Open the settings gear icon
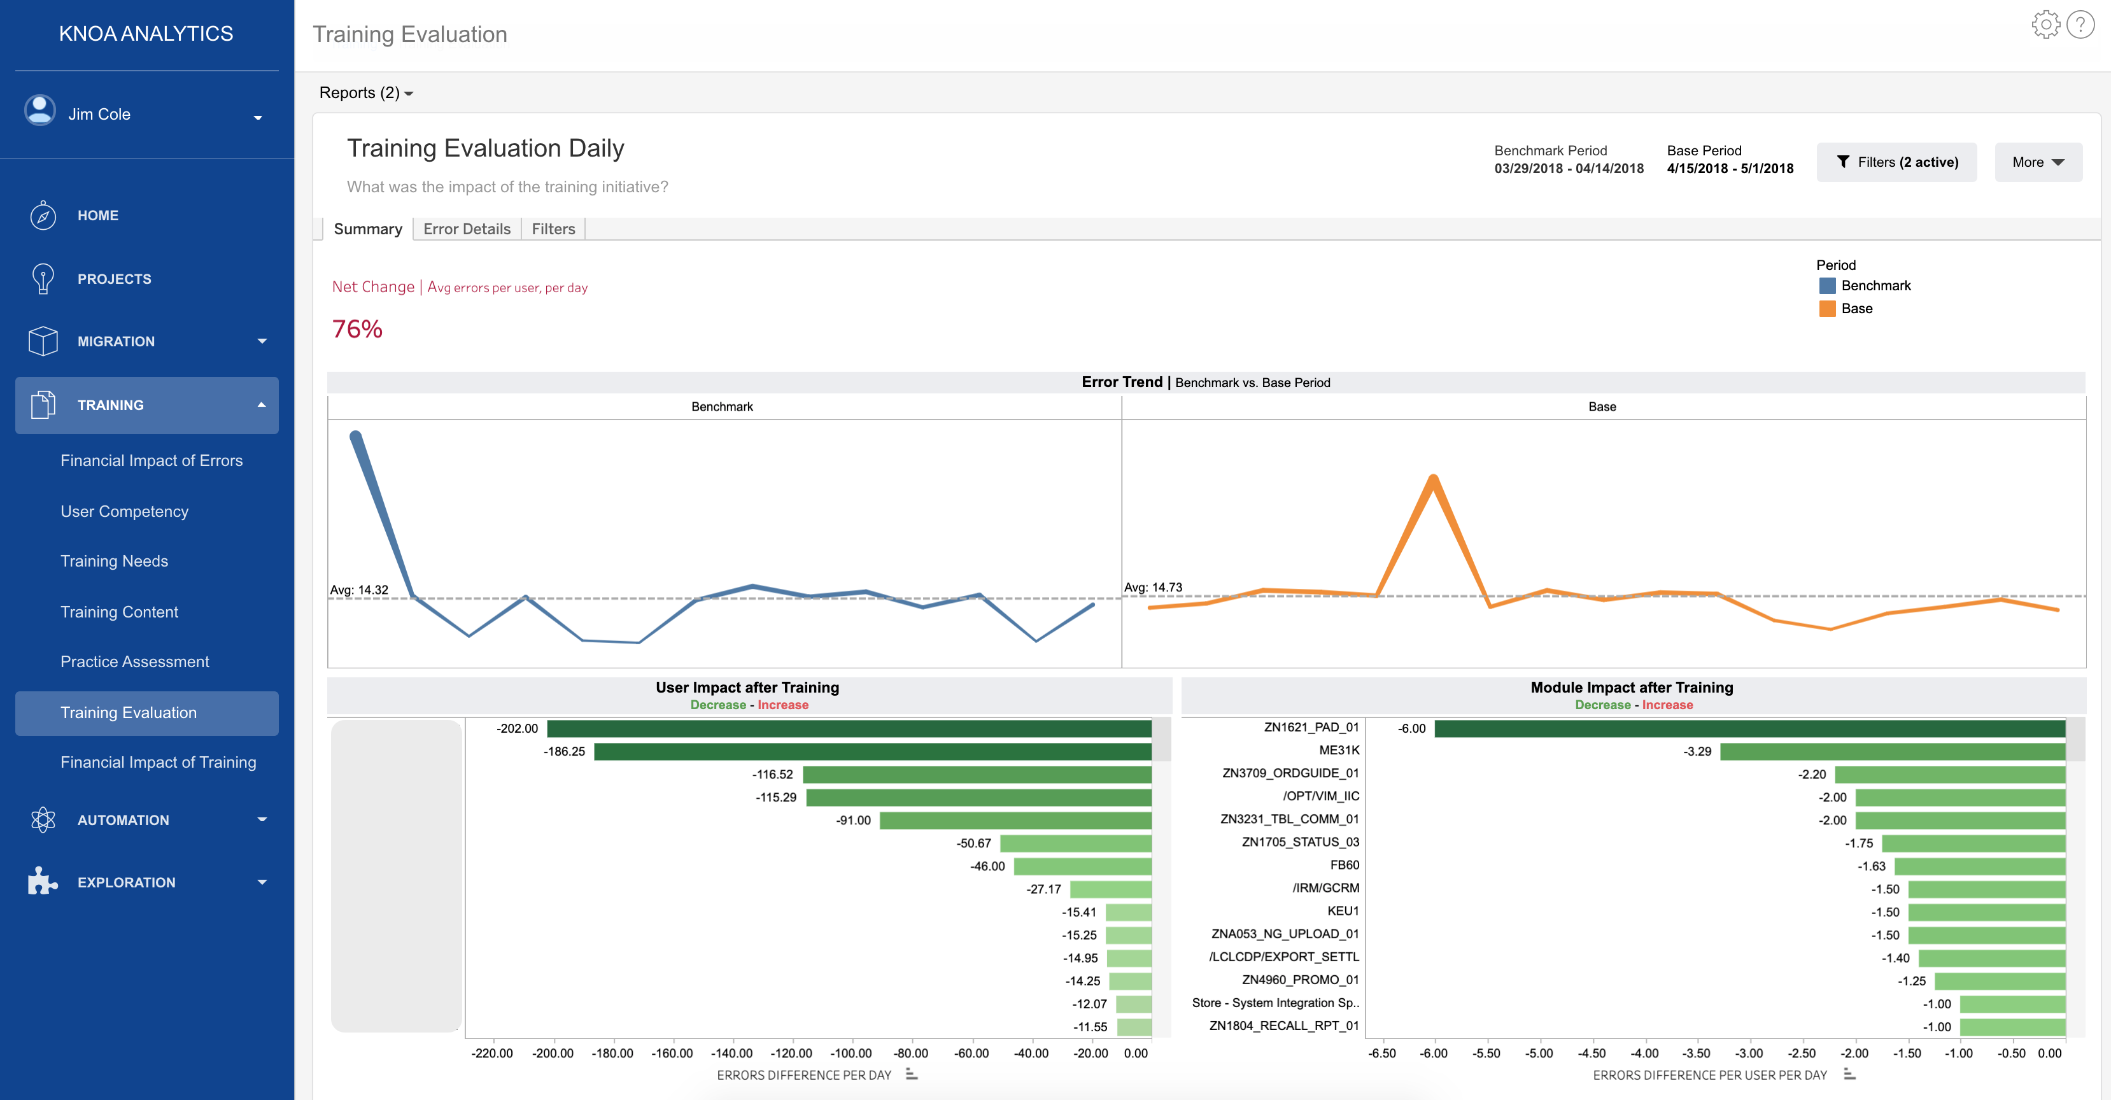 2045,25
